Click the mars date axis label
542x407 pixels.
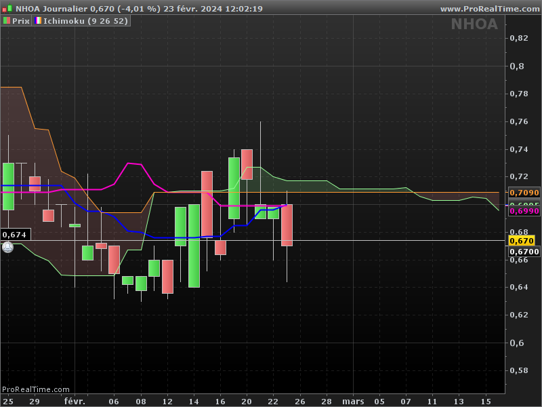coord(353,402)
